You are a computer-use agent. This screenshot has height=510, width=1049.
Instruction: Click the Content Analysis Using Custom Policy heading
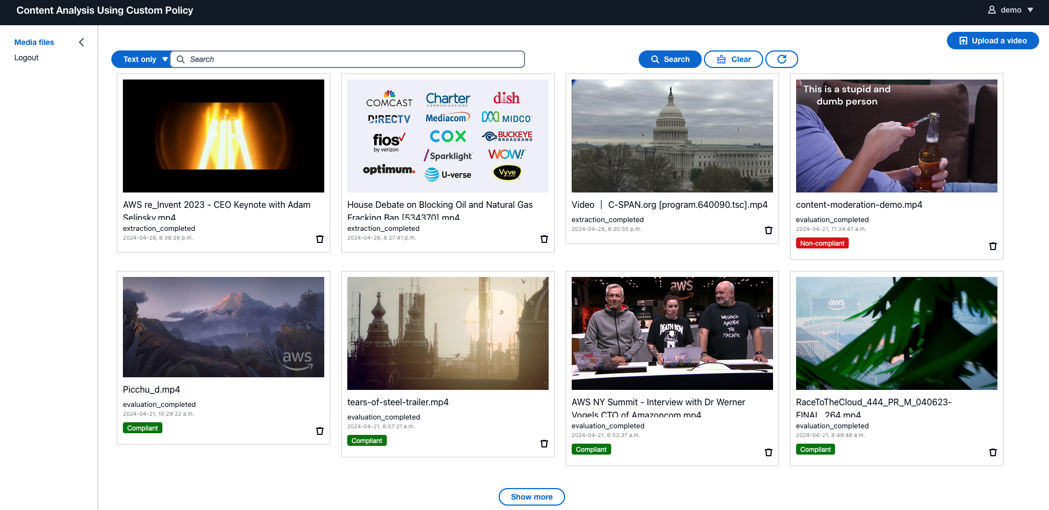(105, 10)
